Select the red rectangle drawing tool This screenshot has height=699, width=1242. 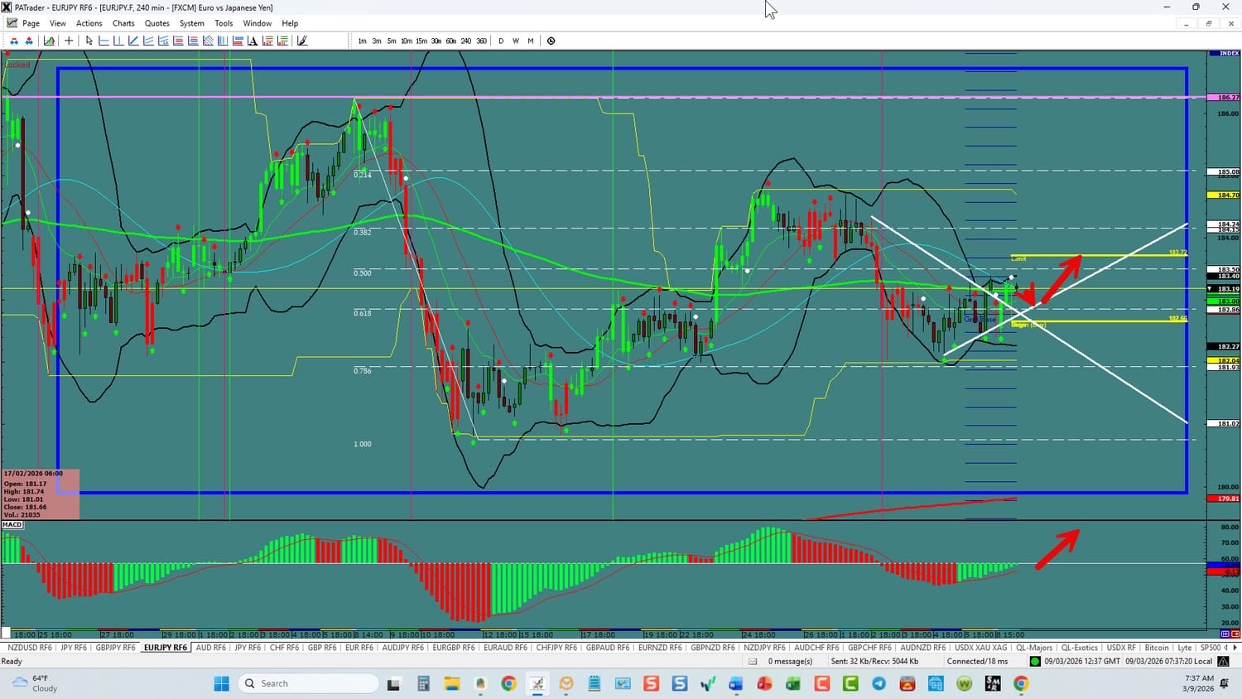(178, 41)
